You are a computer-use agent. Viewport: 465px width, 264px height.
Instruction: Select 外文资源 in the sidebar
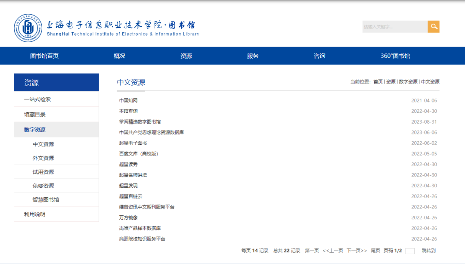tap(43, 158)
